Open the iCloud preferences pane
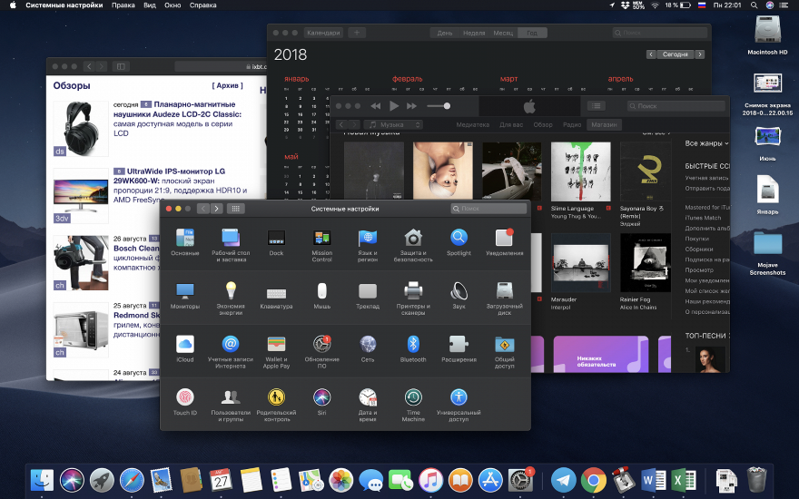Image resolution: width=799 pixels, height=499 pixels. [x=185, y=344]
